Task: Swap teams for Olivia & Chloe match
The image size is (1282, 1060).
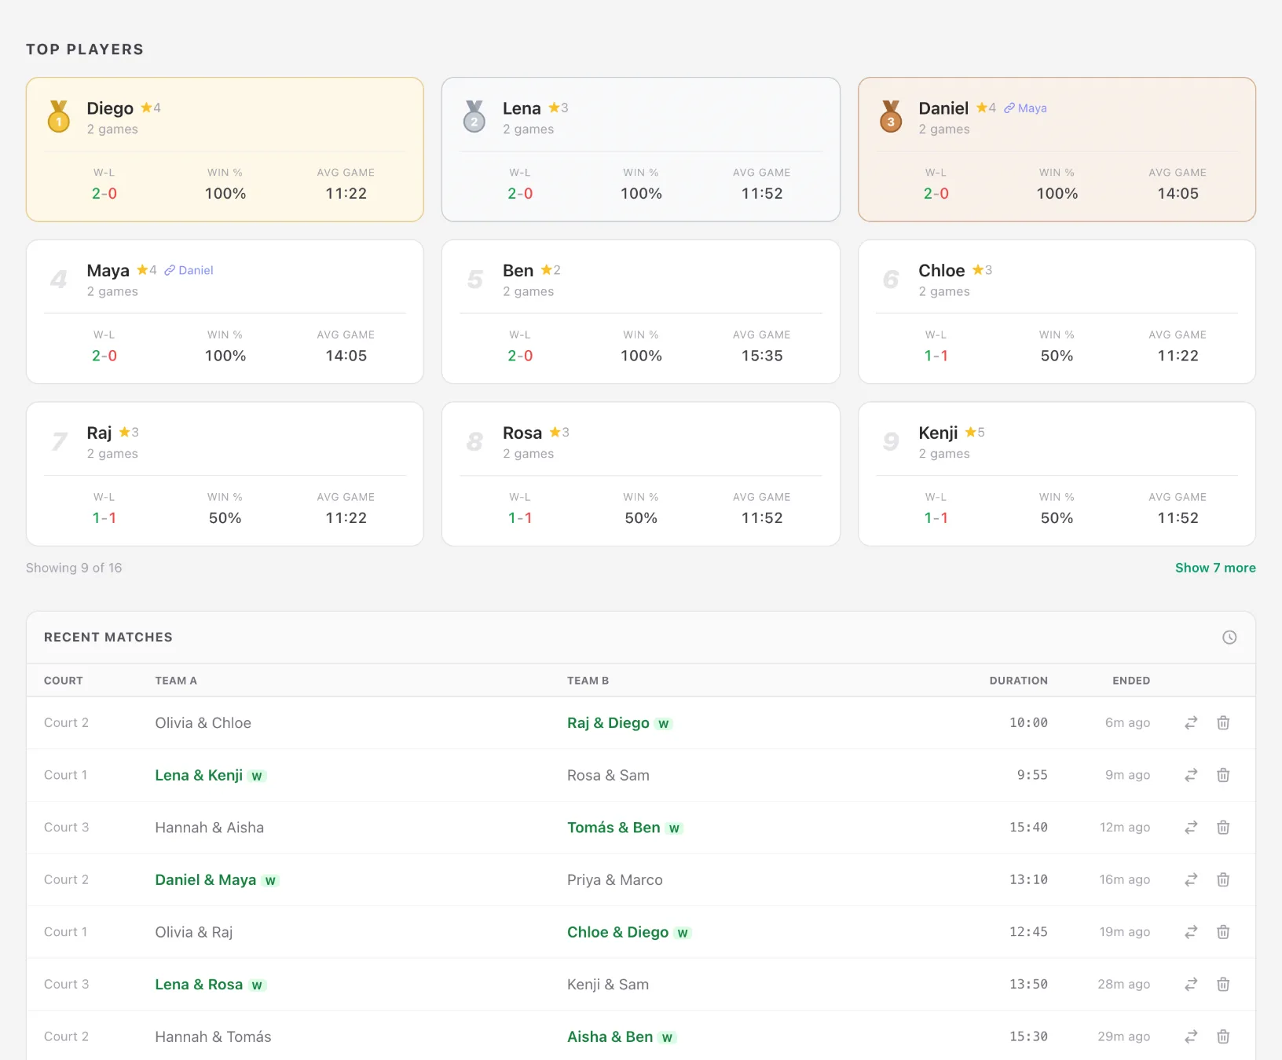Action: 1191,723
